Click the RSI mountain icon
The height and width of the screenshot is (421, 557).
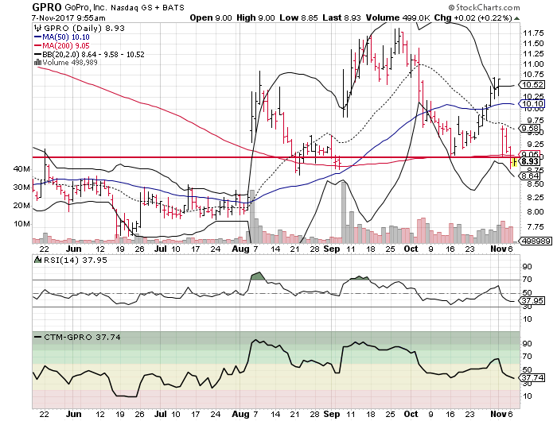click(37, 260)
